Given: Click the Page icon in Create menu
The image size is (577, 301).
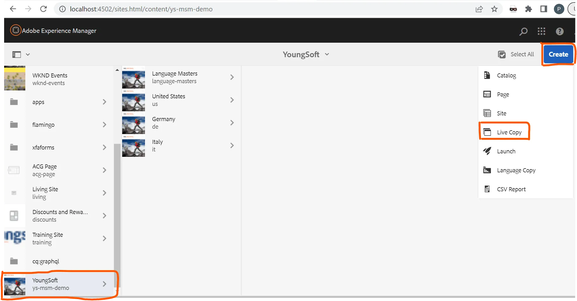Looking at the screenshot, I should 487,94.
